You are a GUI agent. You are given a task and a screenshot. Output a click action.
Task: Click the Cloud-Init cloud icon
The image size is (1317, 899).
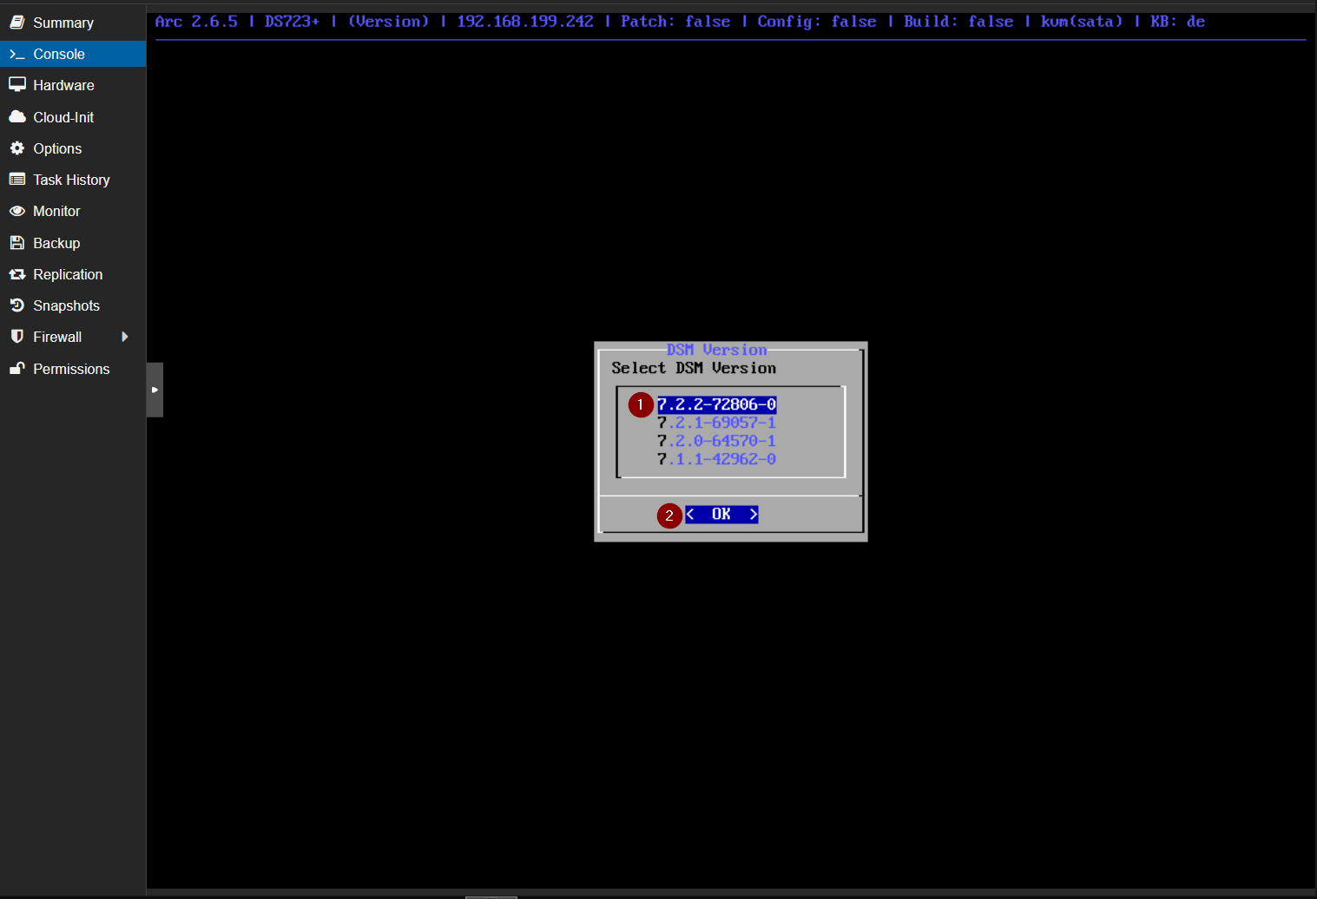[x=16, y=116]
